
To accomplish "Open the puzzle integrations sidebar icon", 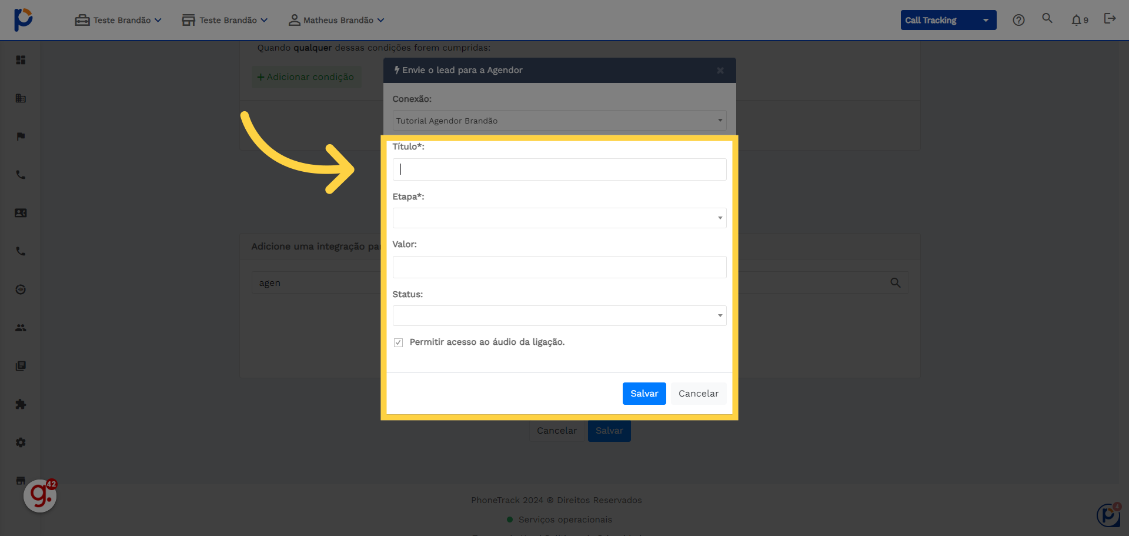I will [x=21, y=404].
